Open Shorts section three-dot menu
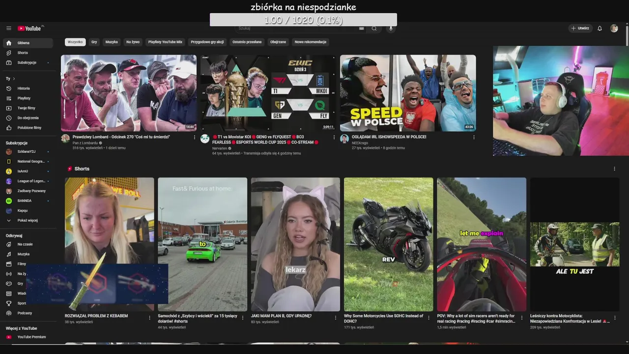Screen dimensions: 629x354 pyautogui.click(x=614, y=169)
